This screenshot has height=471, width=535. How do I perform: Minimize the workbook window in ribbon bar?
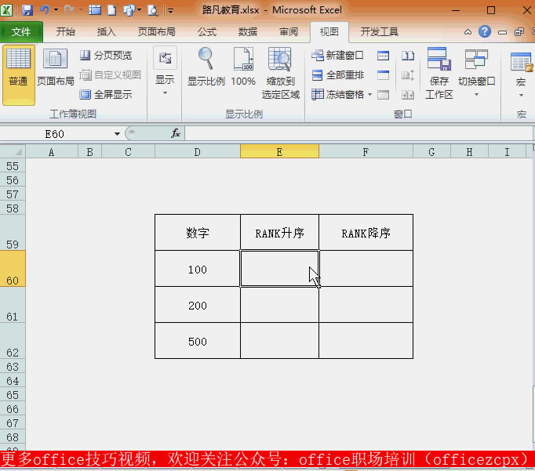click(x=502, y=32)
